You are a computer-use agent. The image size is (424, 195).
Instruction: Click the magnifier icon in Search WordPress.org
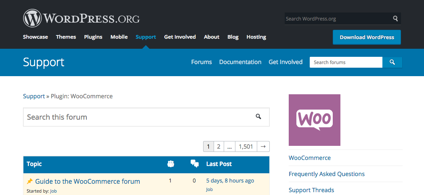coord(395,19)
